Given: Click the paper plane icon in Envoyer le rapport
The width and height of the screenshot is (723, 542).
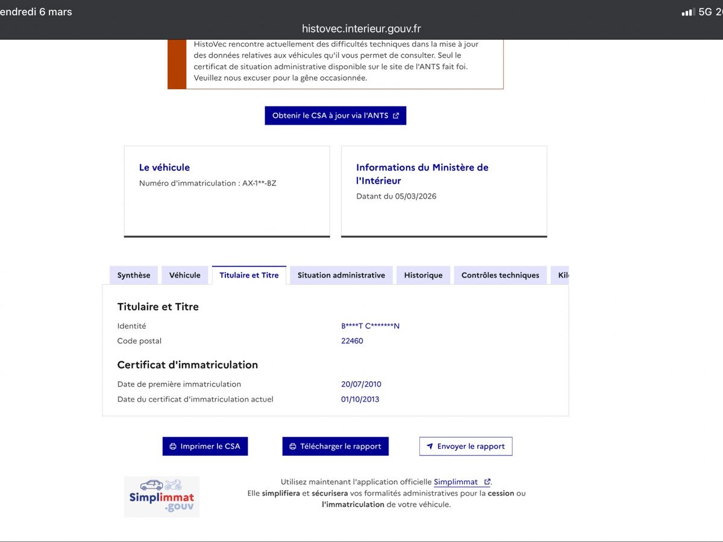Looking at the screenshot, I should (x=430, y=446).
